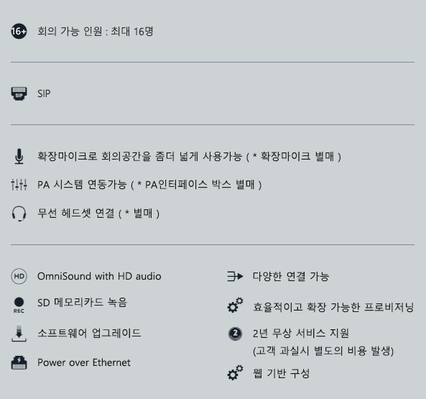Image resolution: width=426 pixels, height=399 pixels.
Task: Click the OmniSound with HD audio text
Action: click(99, 276)
